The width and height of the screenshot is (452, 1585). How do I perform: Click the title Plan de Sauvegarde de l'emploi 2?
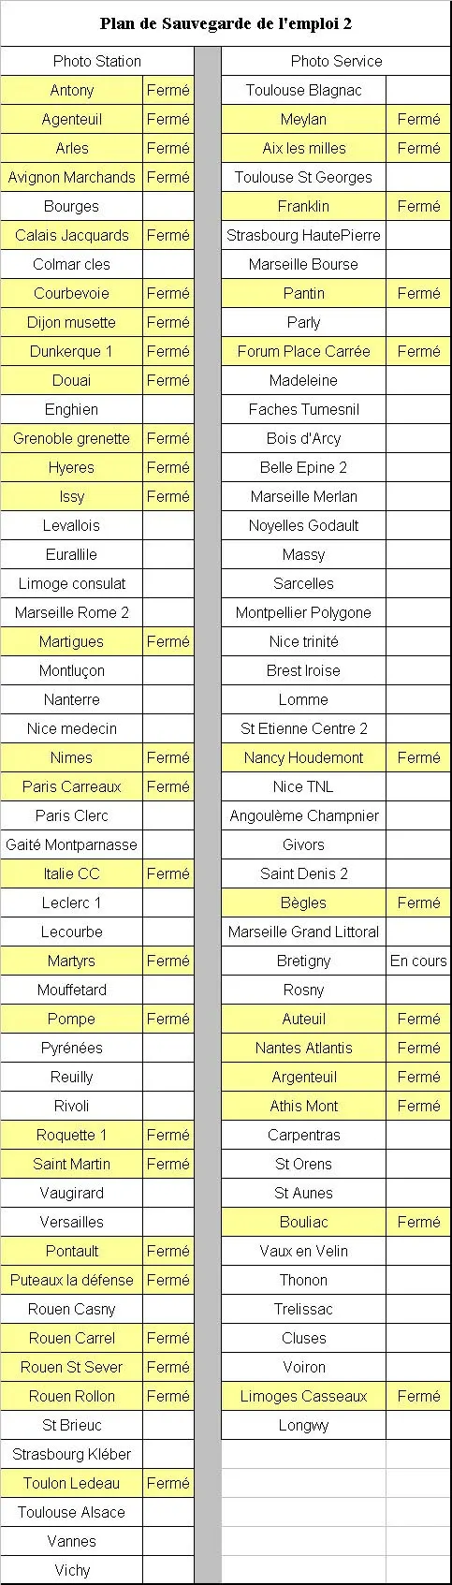[x=226, y=23]
